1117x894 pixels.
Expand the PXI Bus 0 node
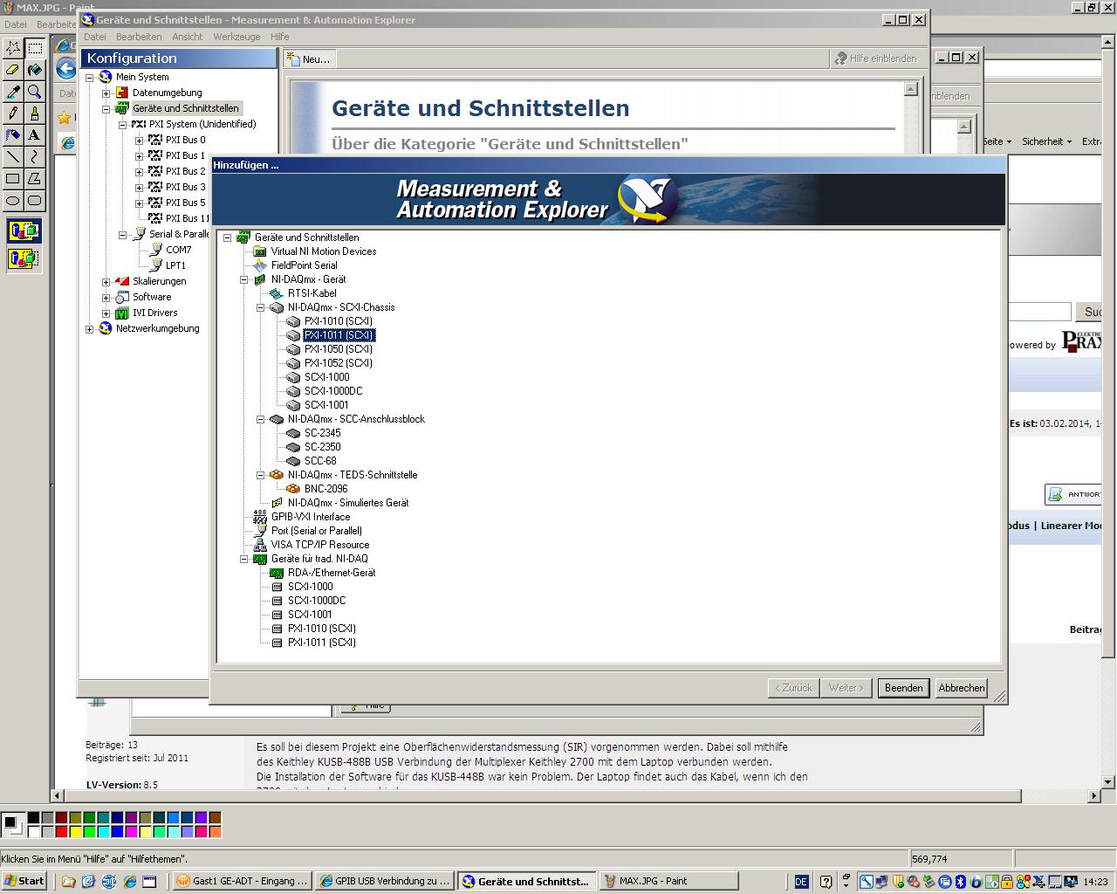(139, 140)
